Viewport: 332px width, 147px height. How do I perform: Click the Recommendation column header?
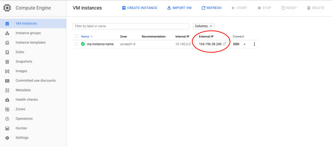point(154,37)
